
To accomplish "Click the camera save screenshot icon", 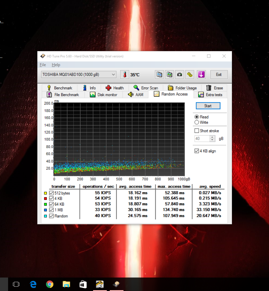I will (179, 75).
